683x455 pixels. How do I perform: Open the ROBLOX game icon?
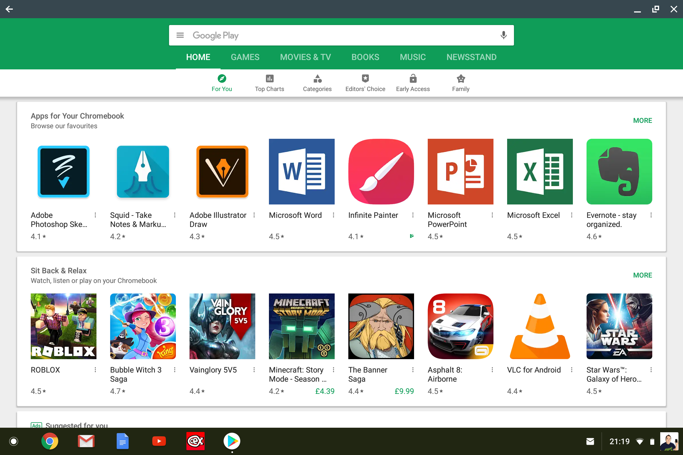pyautogui.click(x=63, y=326)
